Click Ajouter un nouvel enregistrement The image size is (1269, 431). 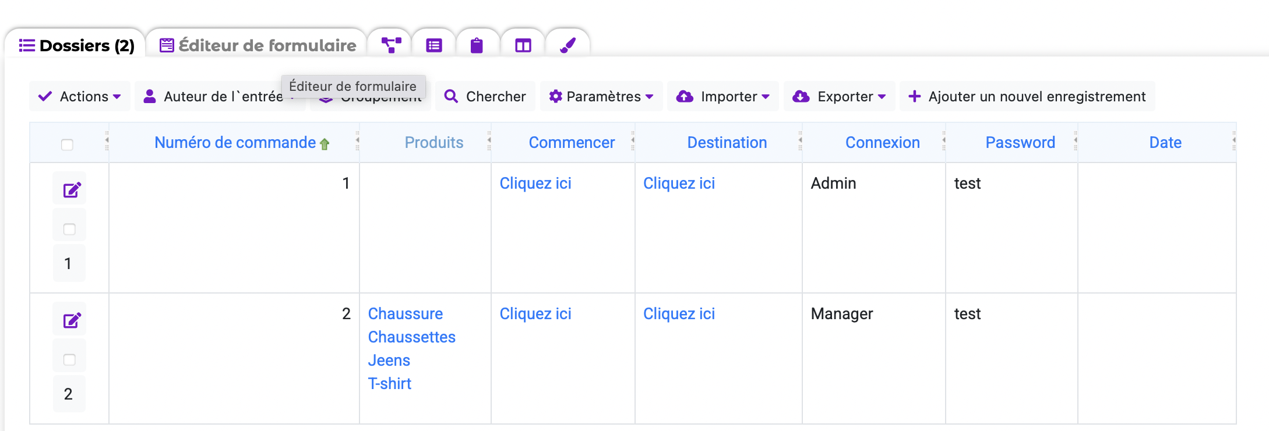coord(1027,96)
